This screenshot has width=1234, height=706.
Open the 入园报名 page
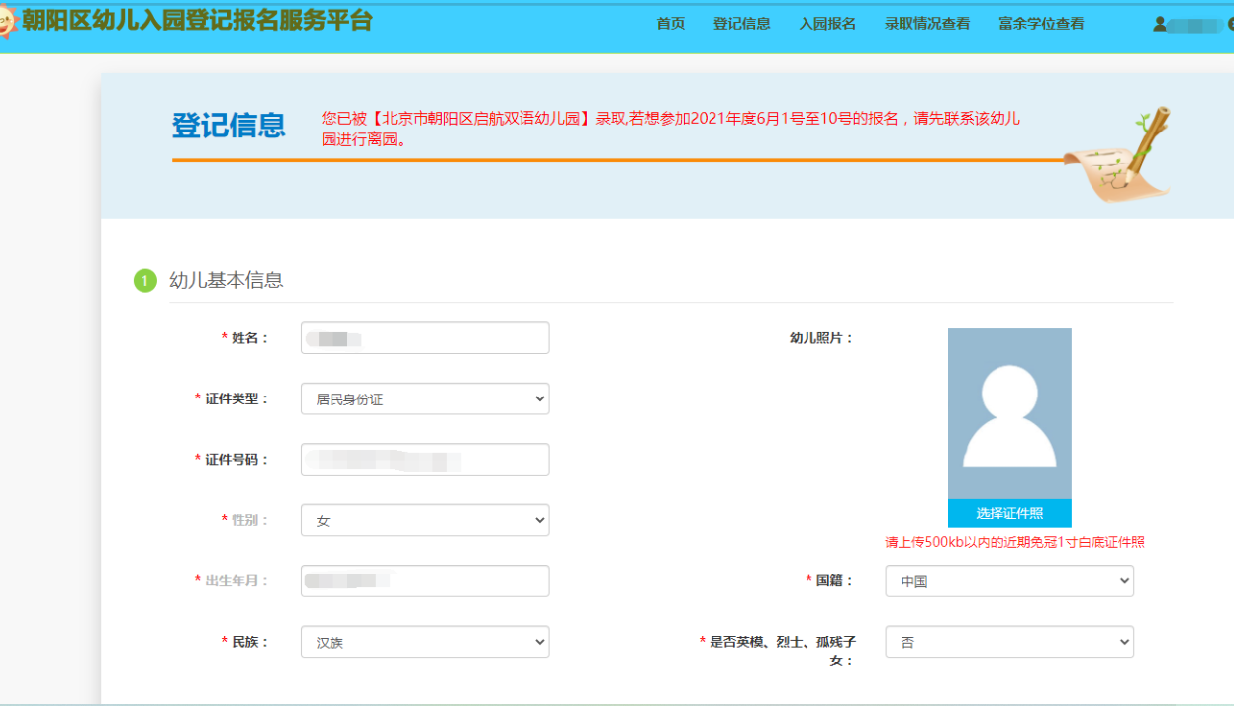[x=827, y=24]
